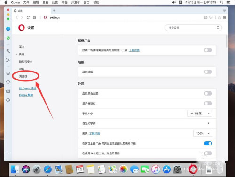Open Calendar from the Dock
235x177 pixels.
point(80,169)
